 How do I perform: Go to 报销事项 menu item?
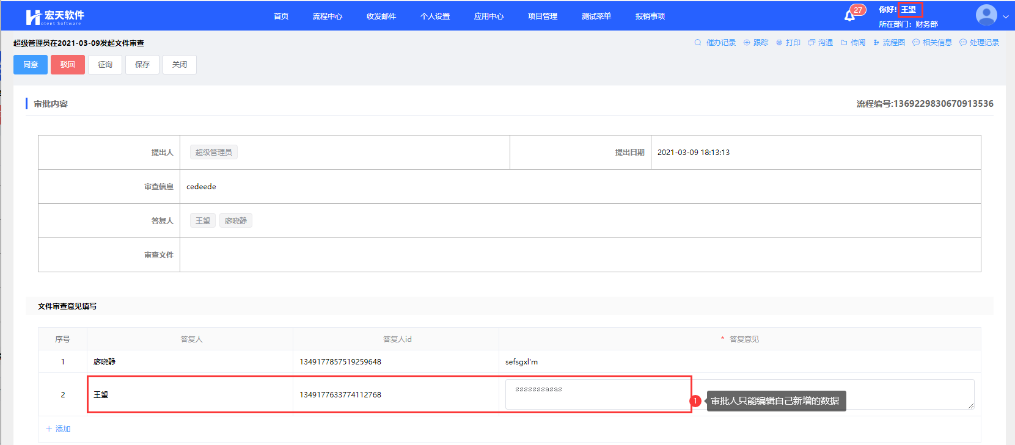click(650, 16)
